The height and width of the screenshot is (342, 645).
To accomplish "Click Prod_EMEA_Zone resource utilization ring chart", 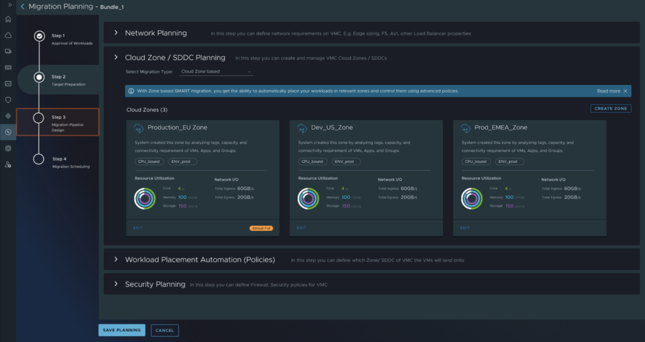I will coord(472,199).
